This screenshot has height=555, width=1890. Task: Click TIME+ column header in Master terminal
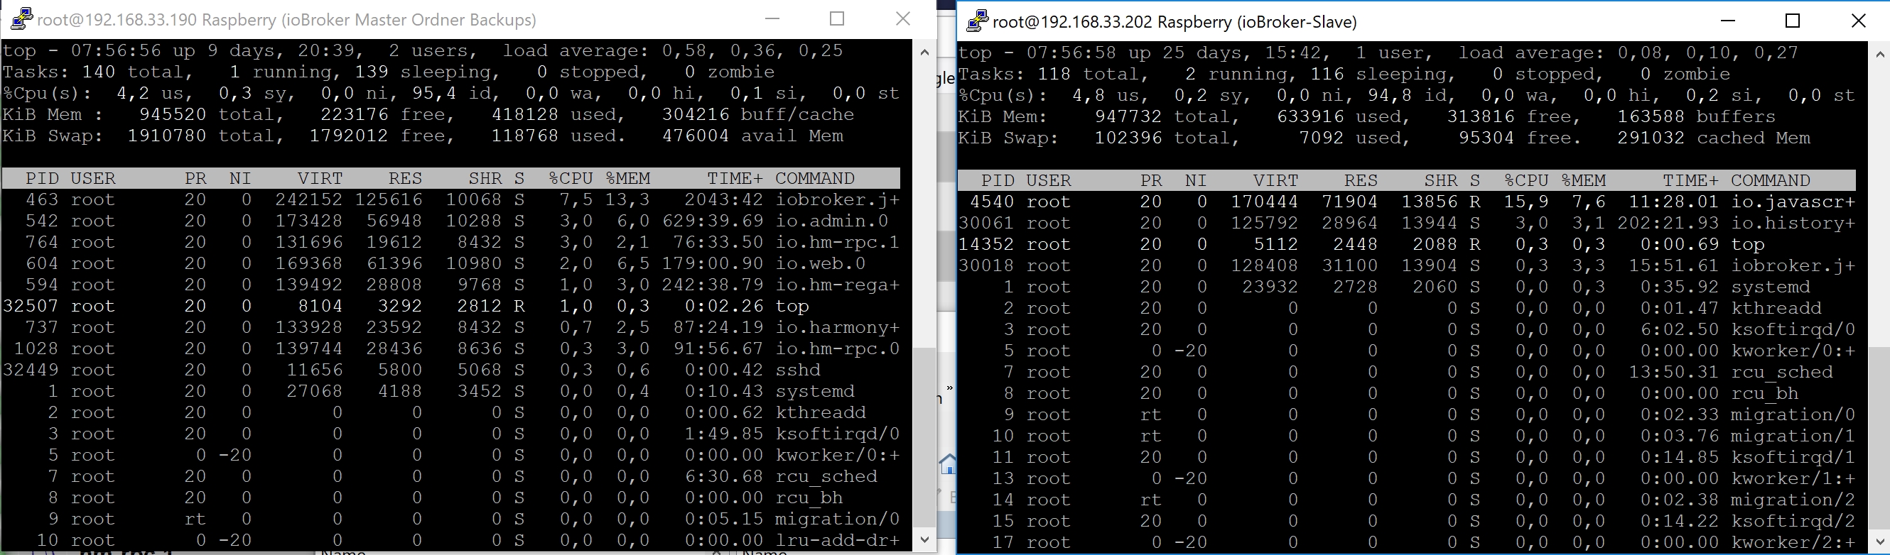click(x=735, y=178)
